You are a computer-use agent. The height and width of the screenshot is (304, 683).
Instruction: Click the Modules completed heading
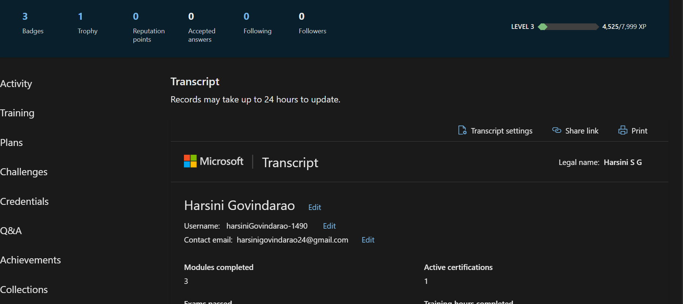click(x=219, y=267)
